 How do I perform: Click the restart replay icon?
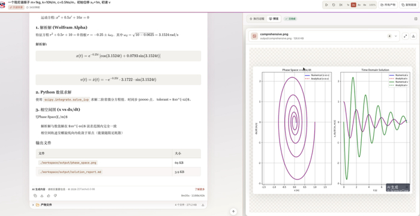pyautogui.click(x=334, y=5)
